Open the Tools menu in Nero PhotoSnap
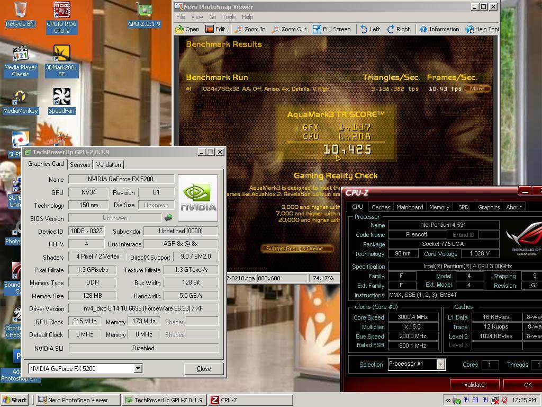The width and height of the screenshot is (542, 407). tap(229, 17)
